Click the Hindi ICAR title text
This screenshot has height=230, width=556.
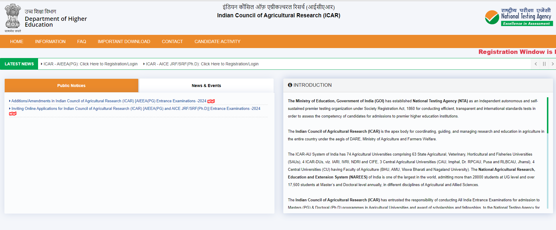[279, 7]
